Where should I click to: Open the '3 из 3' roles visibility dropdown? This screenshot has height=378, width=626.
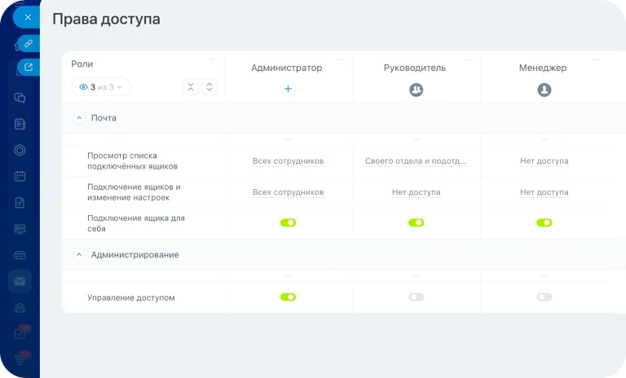(x=101, y=87)
